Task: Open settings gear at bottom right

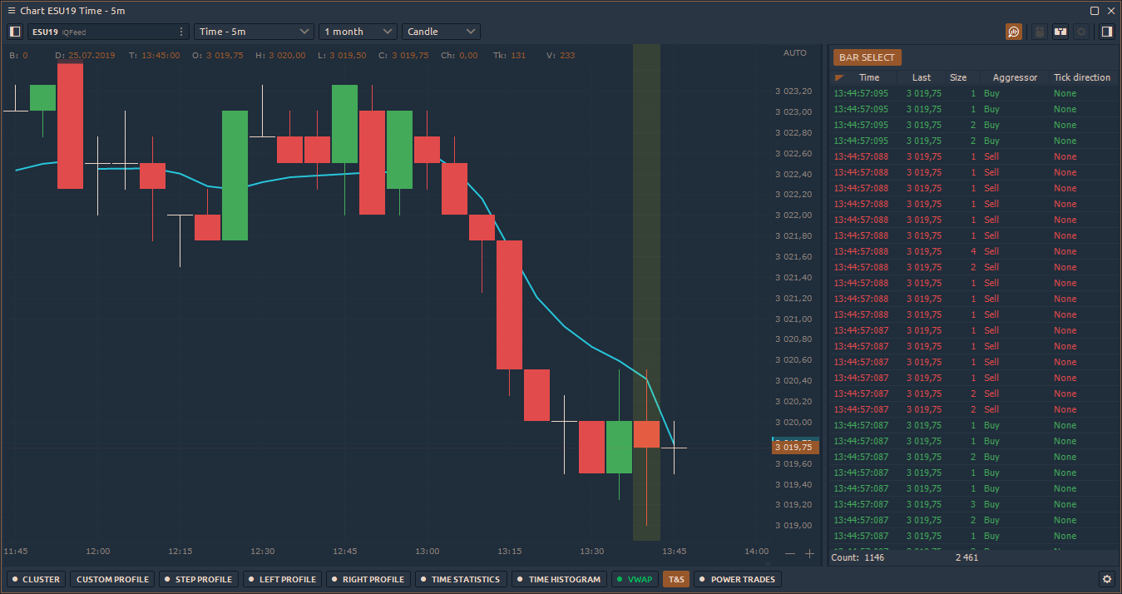Action: (1106, 579)
